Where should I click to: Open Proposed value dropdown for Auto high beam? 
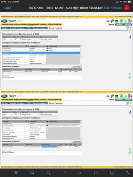pyautogui.click(x=59, y=72)
